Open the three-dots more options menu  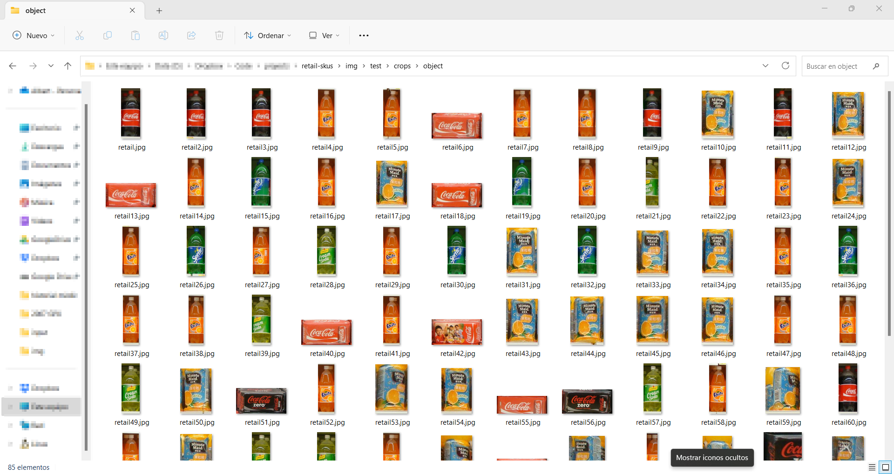(364, 35)
